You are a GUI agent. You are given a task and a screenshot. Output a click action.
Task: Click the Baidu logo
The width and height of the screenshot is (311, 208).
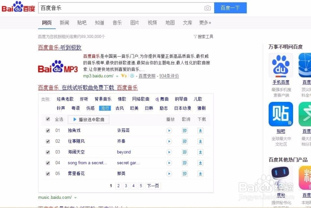[18, 7]
